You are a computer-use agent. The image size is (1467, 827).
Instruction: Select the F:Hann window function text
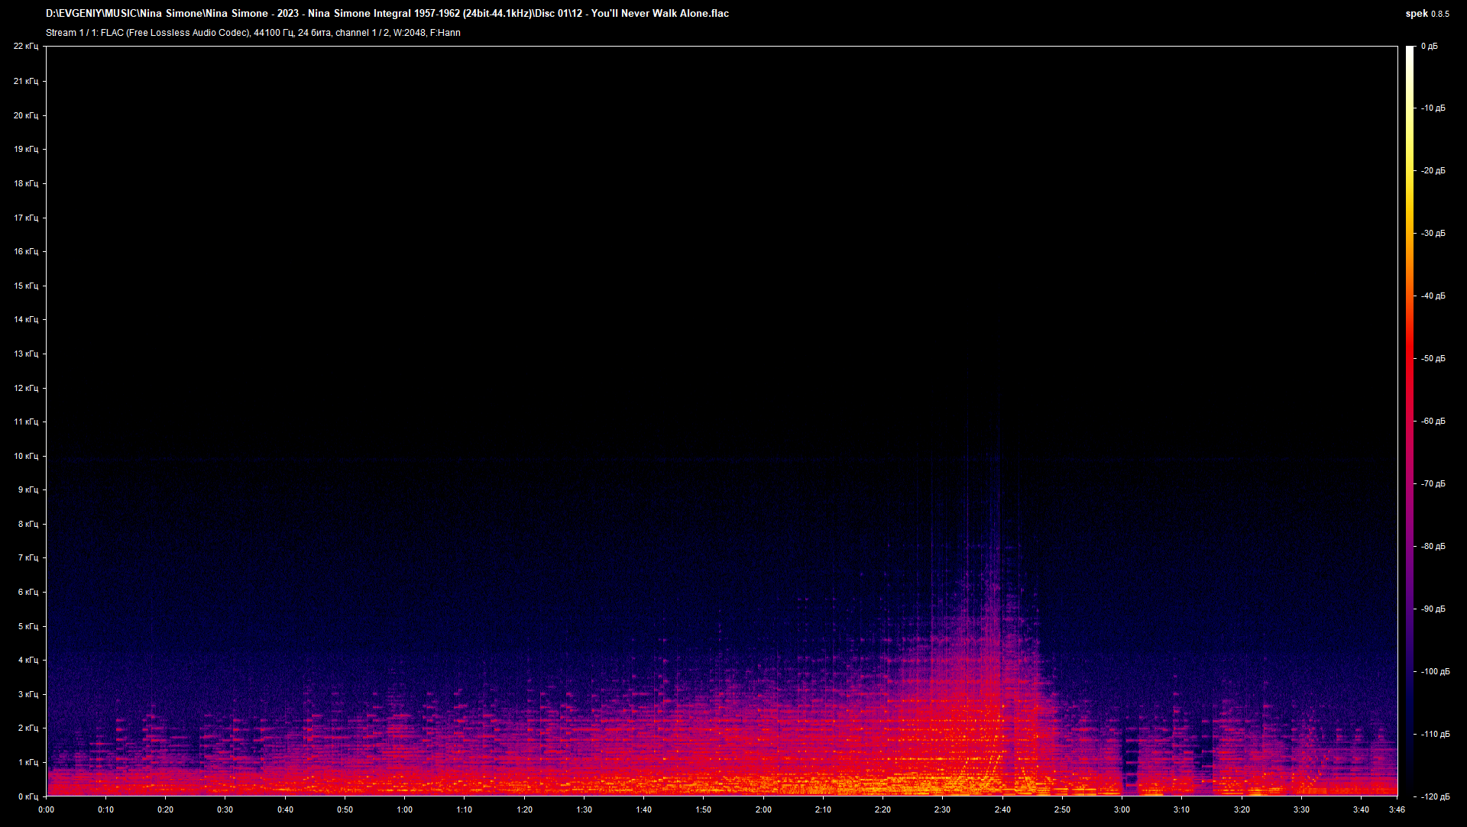pos(445,33)
